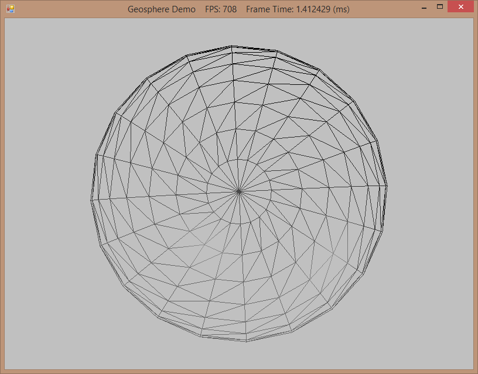Click empty gray background in viewport's bottom-right corner
478x374 pixels.
[454, 351]
